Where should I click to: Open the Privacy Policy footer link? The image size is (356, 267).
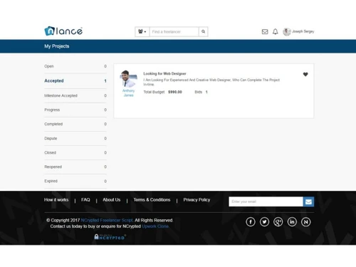[197, 200]
